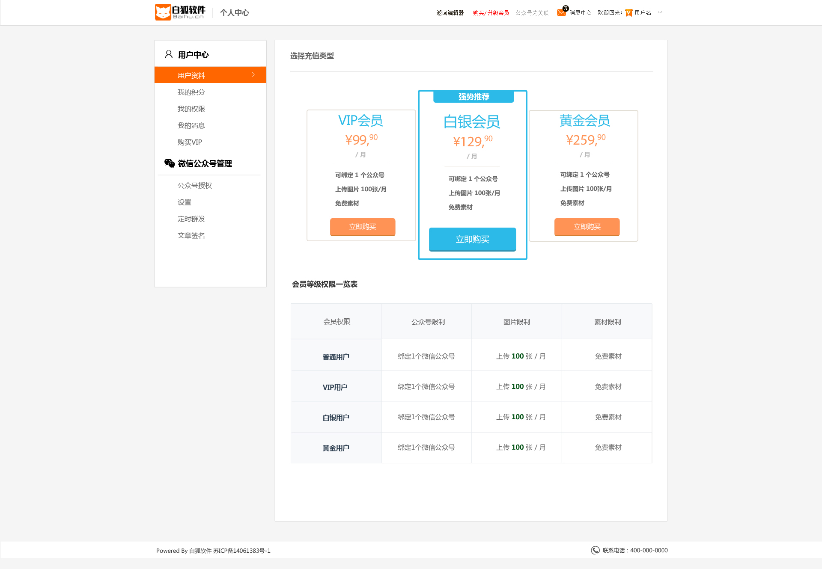Image resolution: width=822 pixels, height=569 pixels.
Task: Click 立即购买 for VIP会员 plan
Action: 362,227
